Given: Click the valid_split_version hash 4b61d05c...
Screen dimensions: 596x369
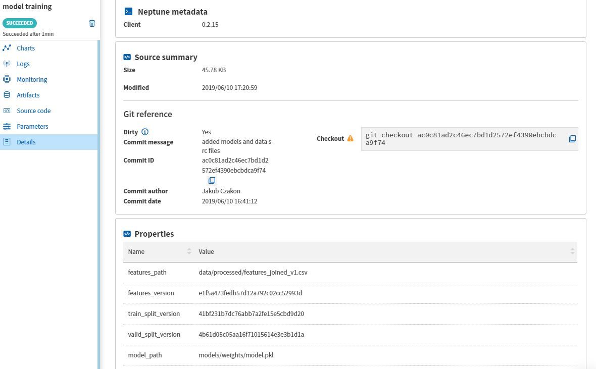Looking at the screenshot, I should [251, 334].
